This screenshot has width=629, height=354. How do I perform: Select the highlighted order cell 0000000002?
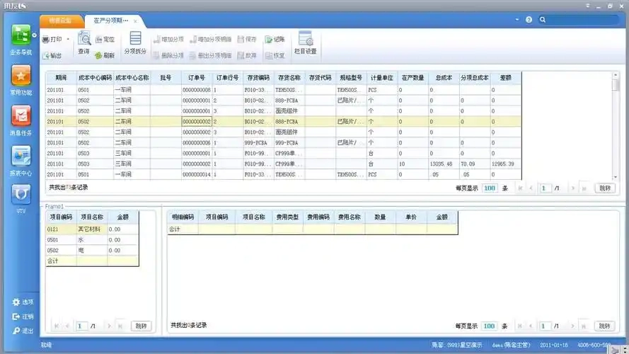pyautogui.click(x=197, y=121)
